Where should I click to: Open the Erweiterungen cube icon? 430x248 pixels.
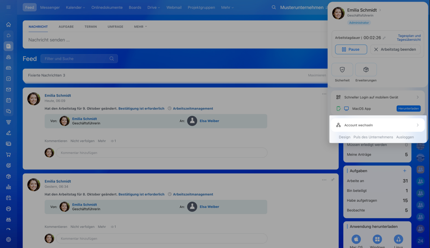(x=366, y=70)
